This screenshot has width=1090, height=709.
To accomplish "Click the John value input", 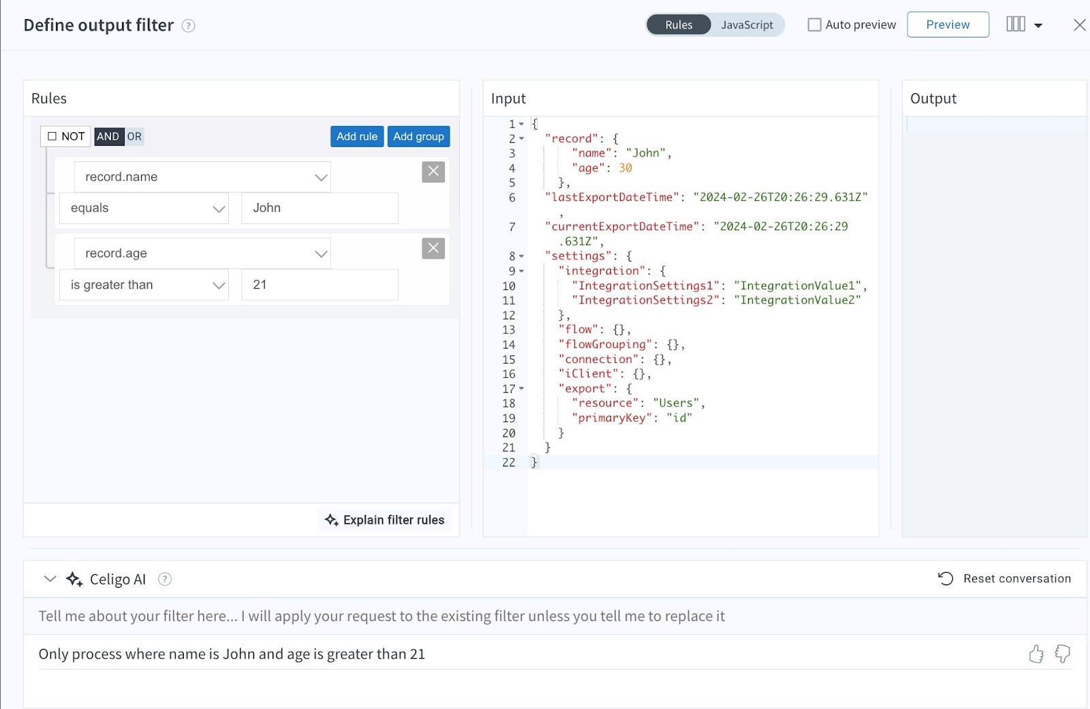I will 320,208.
